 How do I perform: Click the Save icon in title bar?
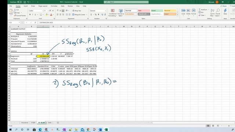click(25, 2)
